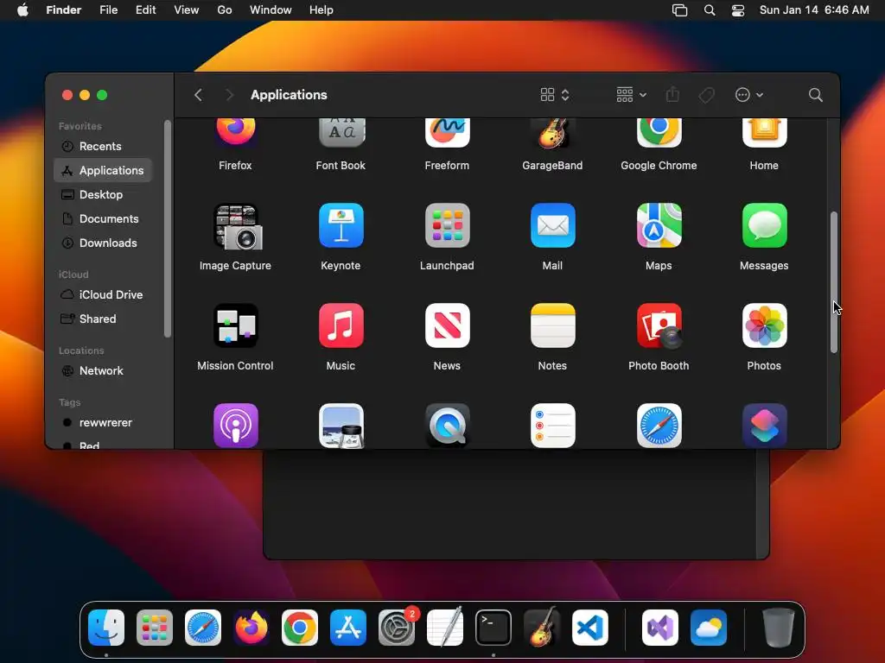The image size is (885, 663).
Task: Select the Preview app icon
Action: click(341, 426)
